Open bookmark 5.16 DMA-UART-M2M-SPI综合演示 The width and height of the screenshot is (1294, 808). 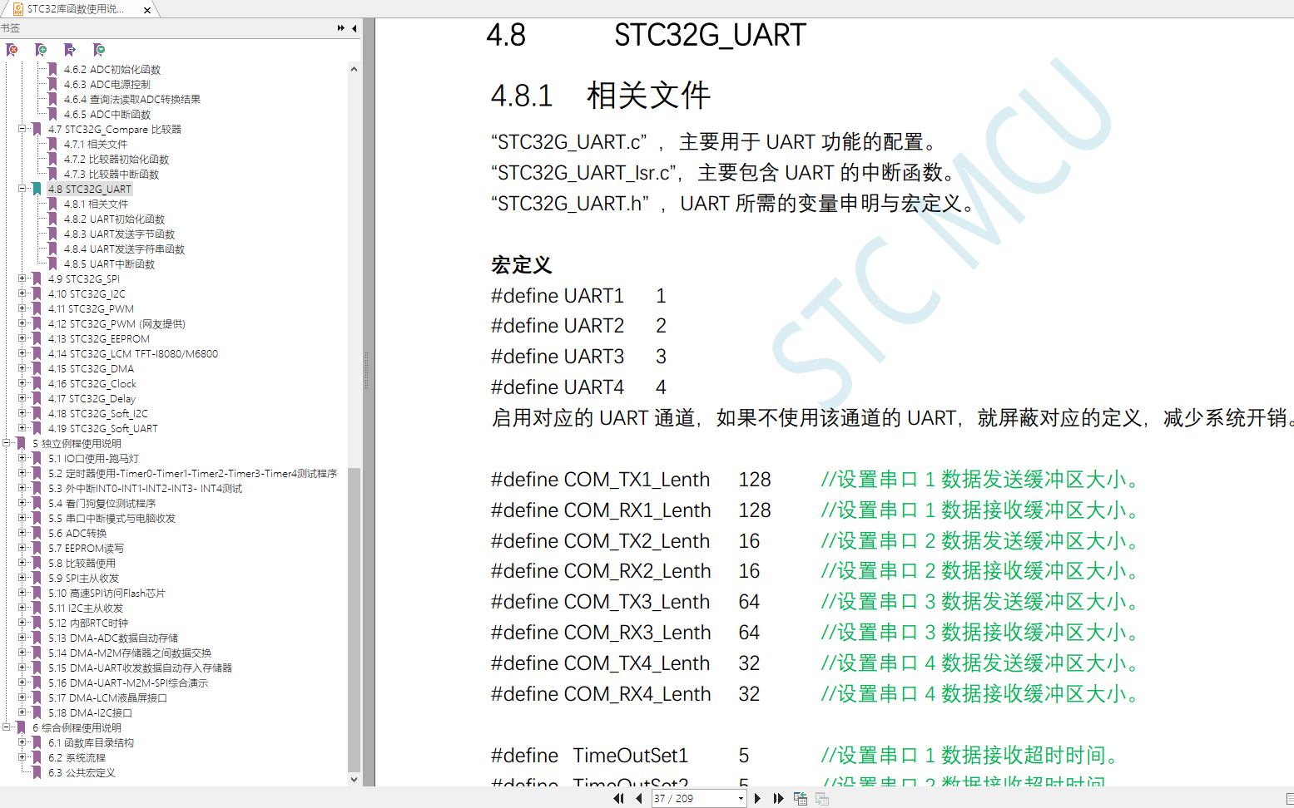pyautogui.click(x=127, y=683)
